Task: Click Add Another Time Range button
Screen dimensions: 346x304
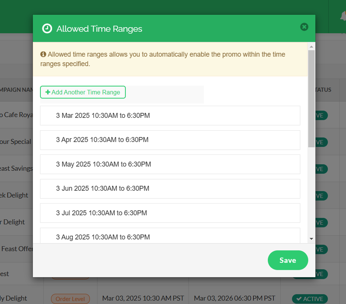Action: [83, 92]
